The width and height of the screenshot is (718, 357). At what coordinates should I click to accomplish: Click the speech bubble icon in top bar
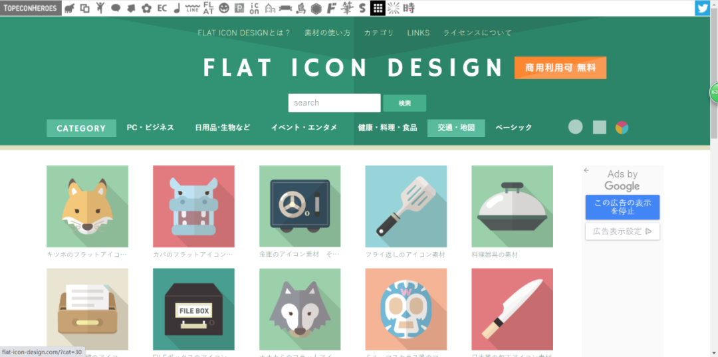(116, 8)
